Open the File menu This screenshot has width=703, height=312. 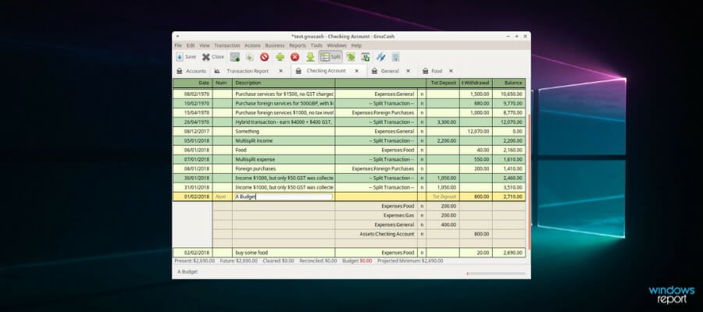pos(178,46)
